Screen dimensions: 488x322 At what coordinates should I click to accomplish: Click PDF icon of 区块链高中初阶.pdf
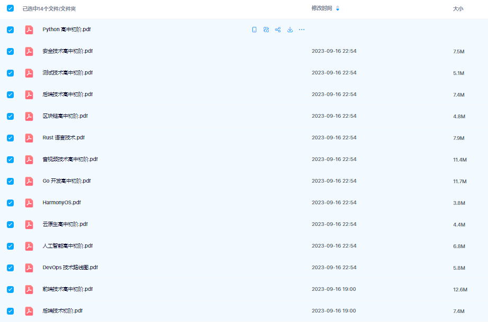(29, 116)
